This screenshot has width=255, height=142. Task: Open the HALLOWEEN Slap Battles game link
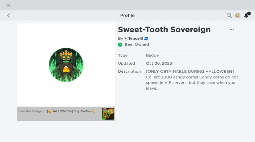click(71, 111)
